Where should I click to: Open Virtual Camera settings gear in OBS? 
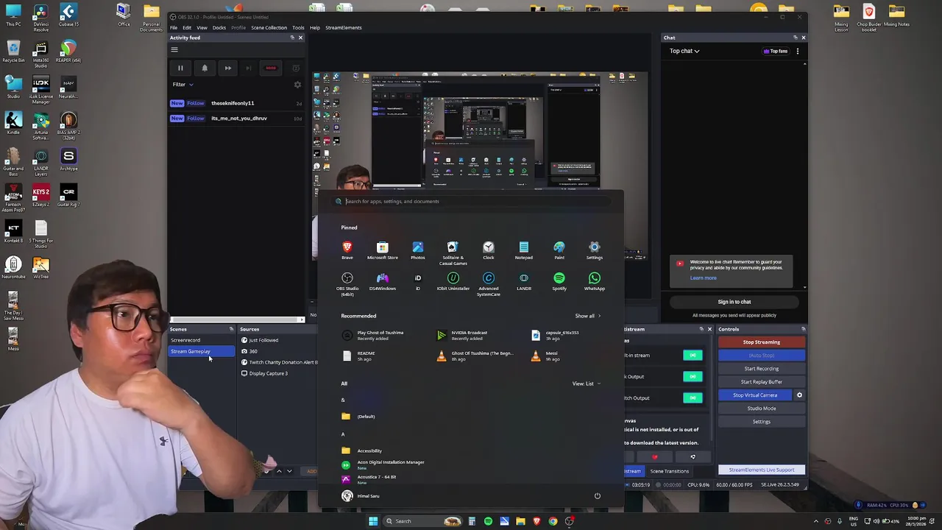(799, 395)
